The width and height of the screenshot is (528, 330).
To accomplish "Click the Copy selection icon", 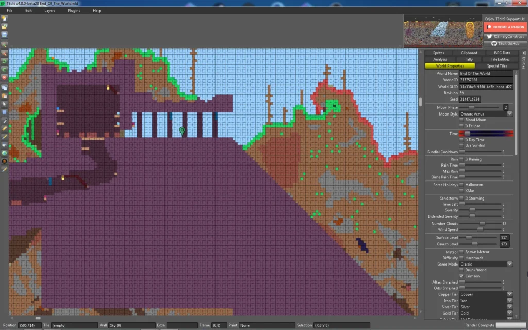I will click(4, 88).
